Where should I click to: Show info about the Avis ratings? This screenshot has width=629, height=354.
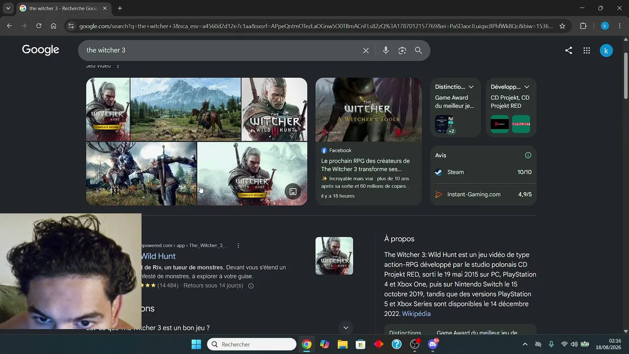point(528,155)
